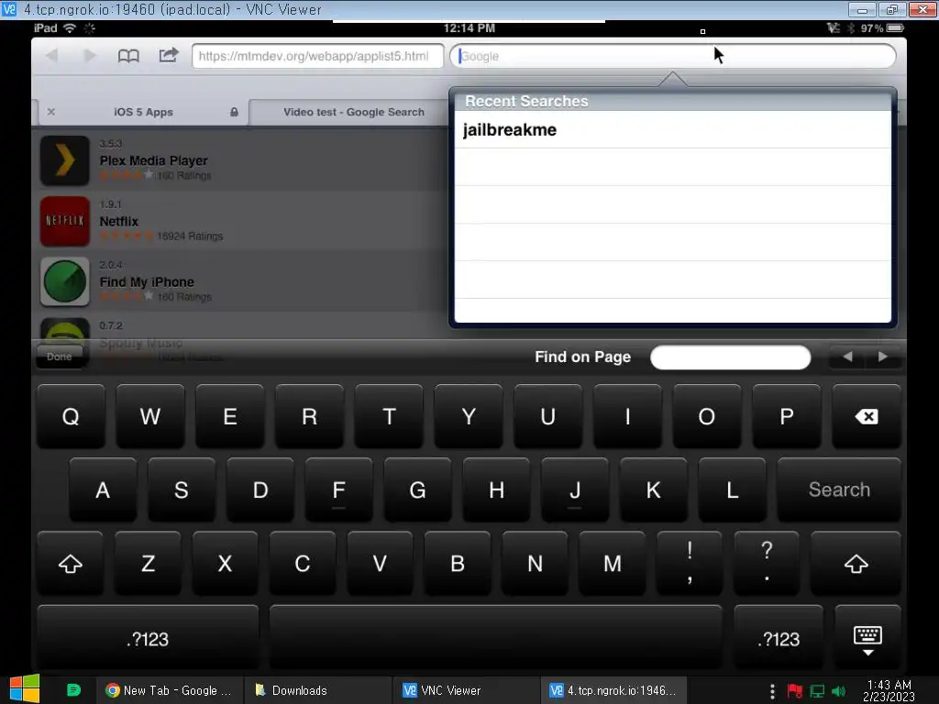Screen dimensions: 939x704
Task: Tap the A key
Action: pos(103,490)
